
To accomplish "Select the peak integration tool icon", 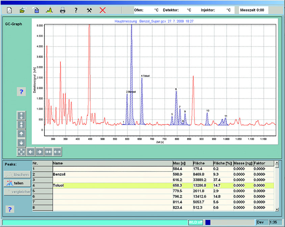I will (50, 10).
